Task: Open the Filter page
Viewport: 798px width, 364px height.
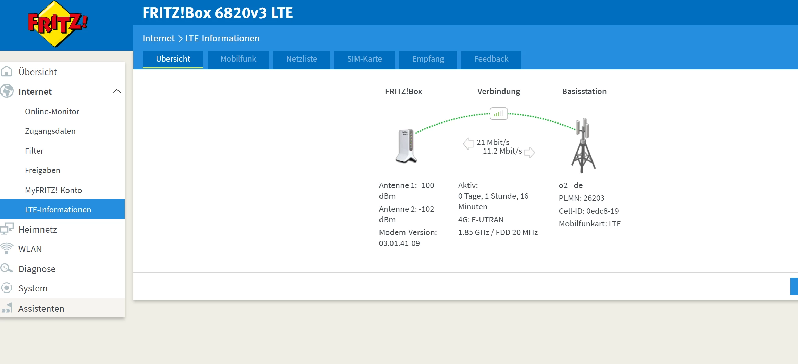Action: pos(62,151)
